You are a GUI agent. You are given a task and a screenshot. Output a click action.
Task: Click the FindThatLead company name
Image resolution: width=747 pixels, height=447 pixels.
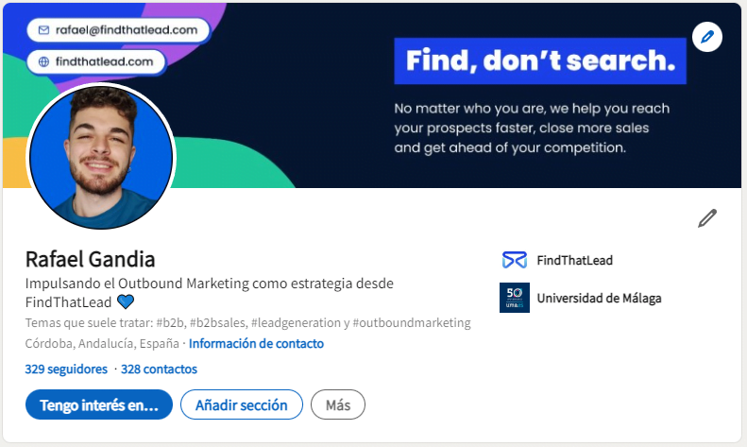click(574, 261)
